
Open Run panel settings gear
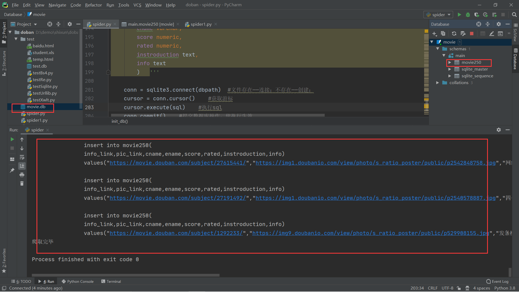[x=499, y=130]
